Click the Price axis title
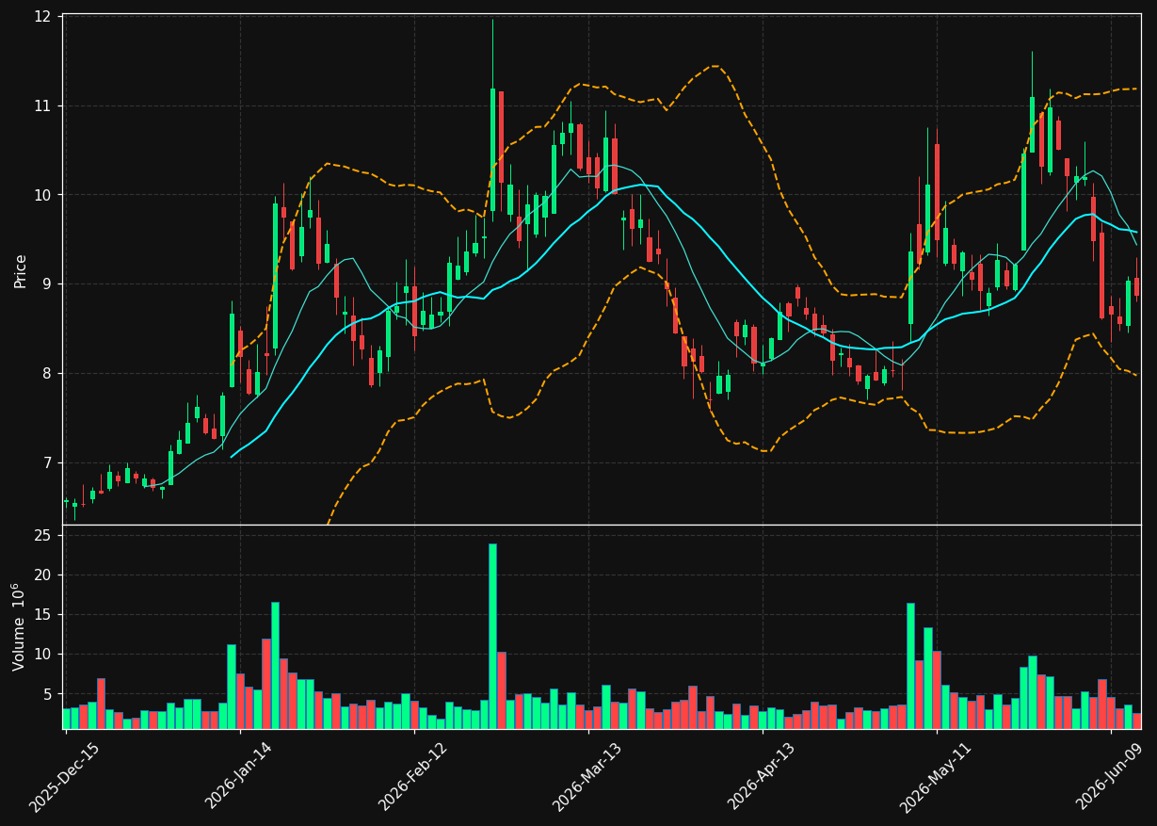 [21, 269]
